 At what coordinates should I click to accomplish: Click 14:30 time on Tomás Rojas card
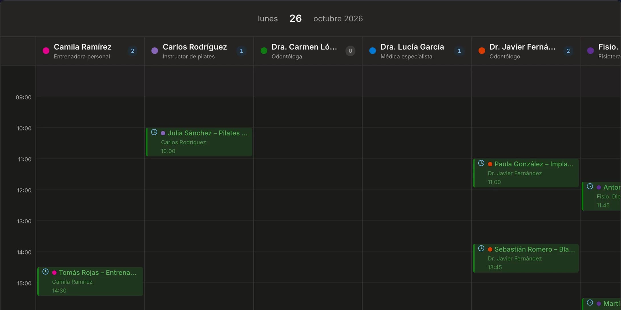click(59, 291)
